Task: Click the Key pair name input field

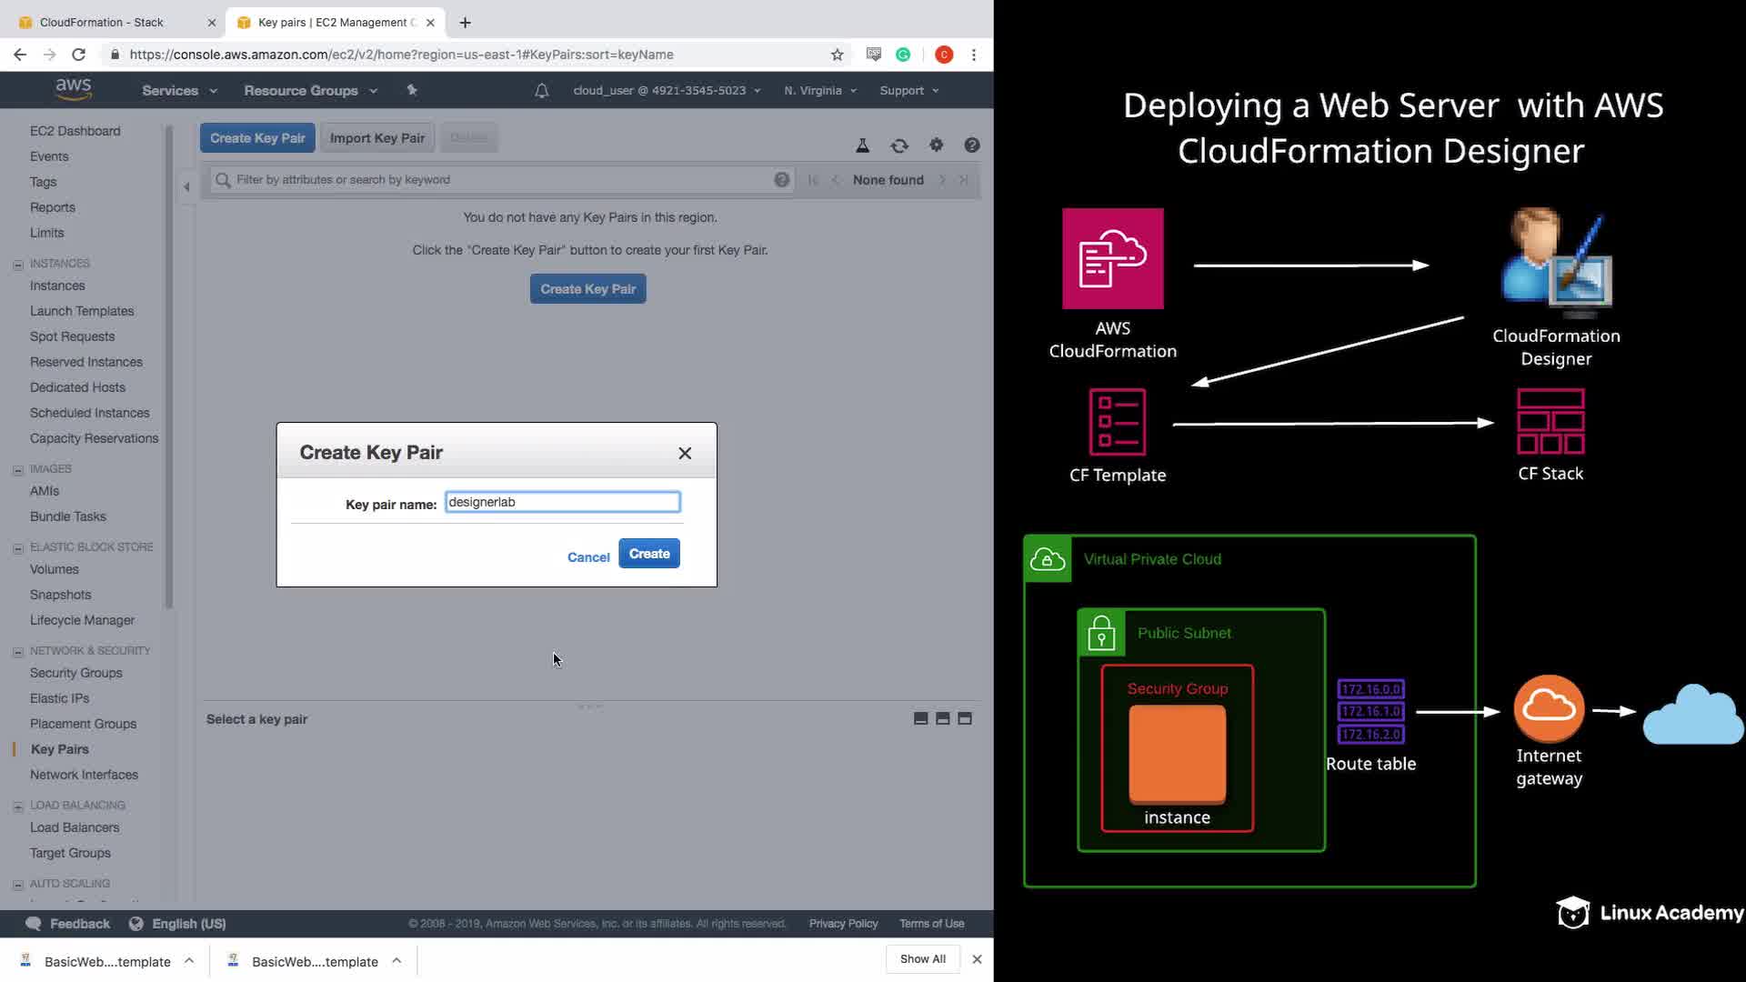Action: point(562,502)
